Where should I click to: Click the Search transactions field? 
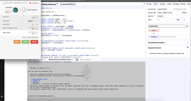coord(90,60)
